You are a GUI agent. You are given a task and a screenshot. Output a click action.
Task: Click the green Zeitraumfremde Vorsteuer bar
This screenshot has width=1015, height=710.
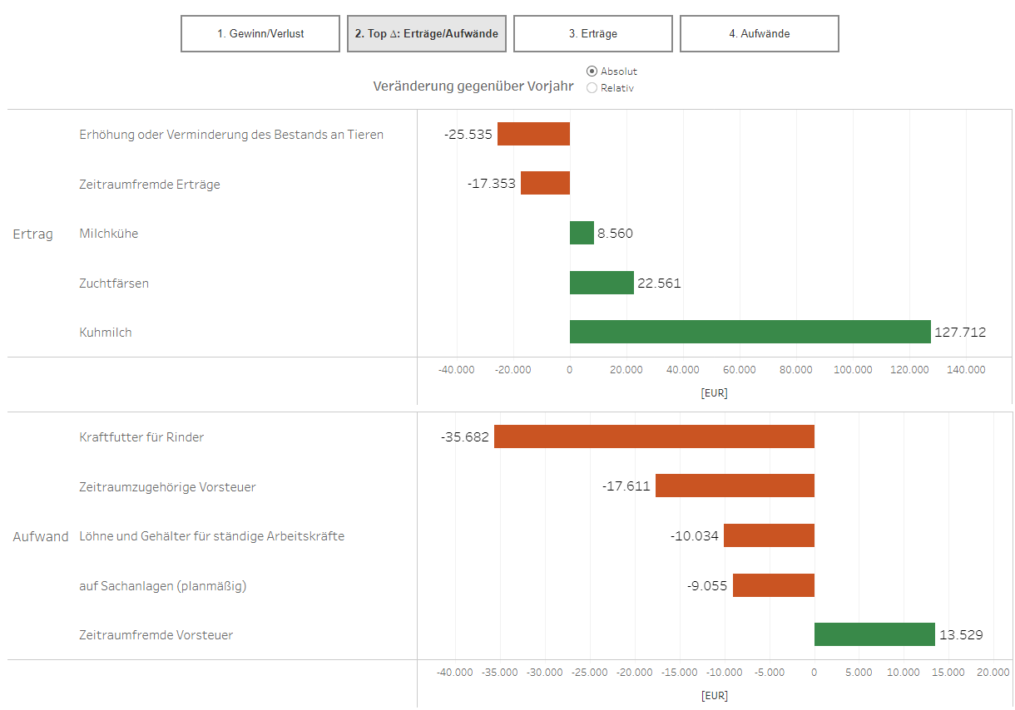pos(874,634)
